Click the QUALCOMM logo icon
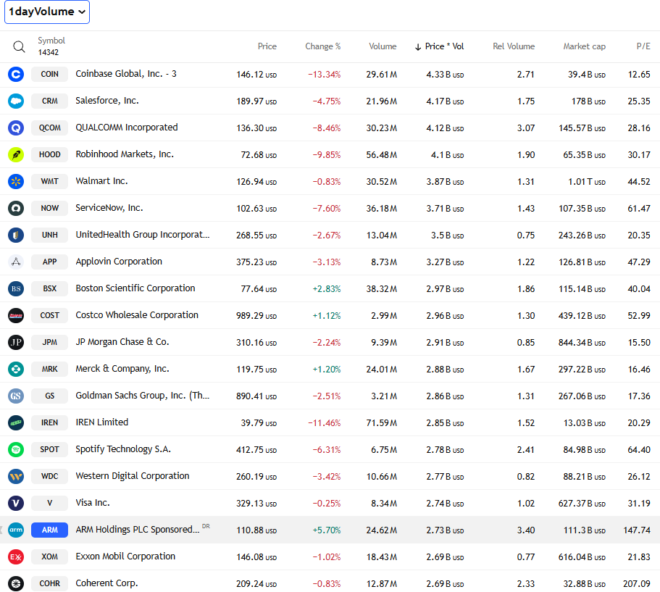The width and height of the screenshot is (660, 592). click(x=16, y=128)
